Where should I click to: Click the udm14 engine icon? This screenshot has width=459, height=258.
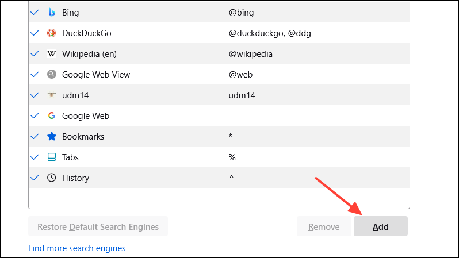pos(52,95)
